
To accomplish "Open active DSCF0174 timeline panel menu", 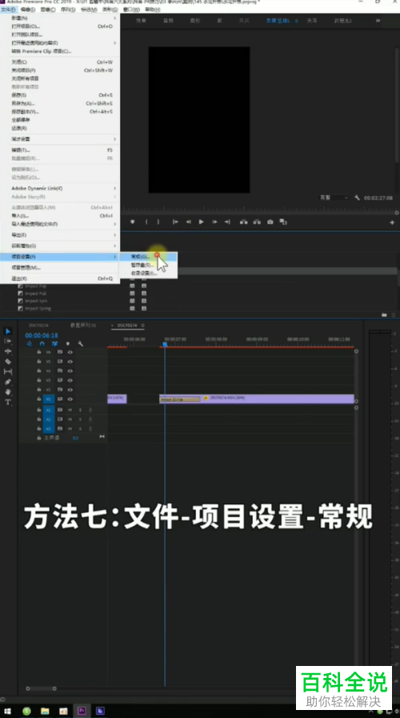I will (x=142, y=325).
